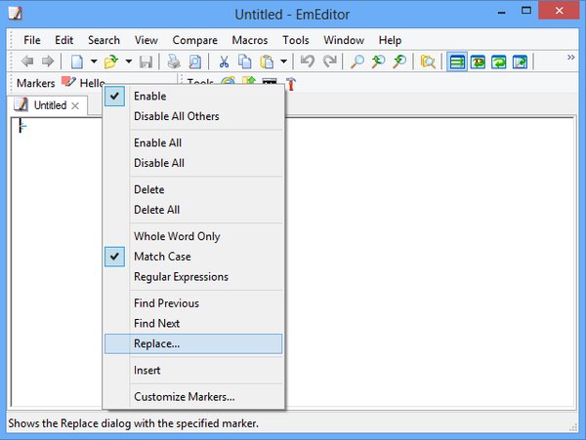The height and width of the screenshot is (440, 586).
Task: Save the document with the floppy icon
Action: tap(146, 61)
